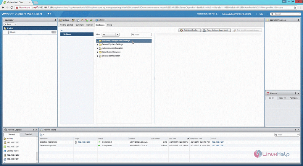Collapse settings sidebar with double-chevron icon
Viewport: 303px width, 166px height.
(x=62, y=30)
